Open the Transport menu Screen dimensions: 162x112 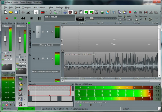[x=27, y=7]
